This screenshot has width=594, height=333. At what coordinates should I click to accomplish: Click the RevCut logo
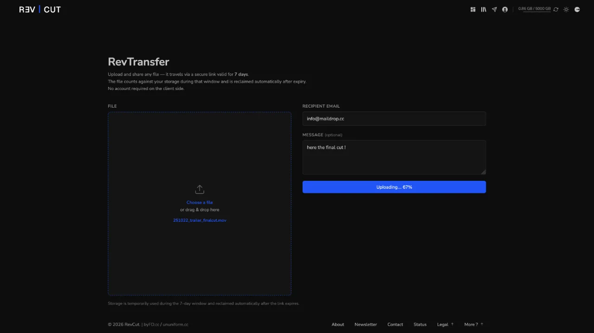40,9
